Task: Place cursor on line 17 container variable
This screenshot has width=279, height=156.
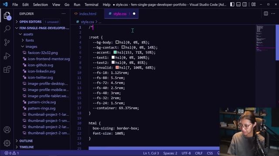Action: point(116,108)
